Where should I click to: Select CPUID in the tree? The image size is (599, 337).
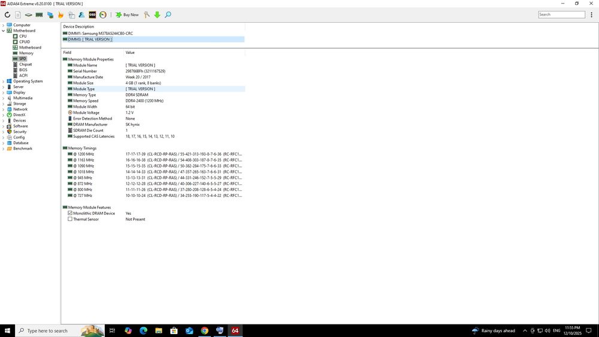[x=25, y=42]
